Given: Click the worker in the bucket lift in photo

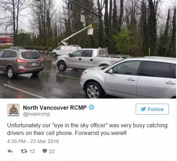Looking at the screenshot, I should click(x=91, y=25).
